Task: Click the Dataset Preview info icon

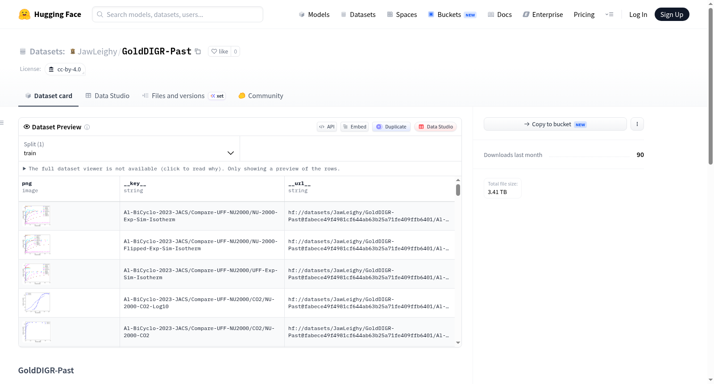Action: tap(87, 127)
